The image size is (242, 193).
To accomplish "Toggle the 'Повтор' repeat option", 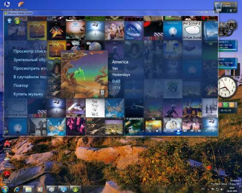I will click(21, 85).
